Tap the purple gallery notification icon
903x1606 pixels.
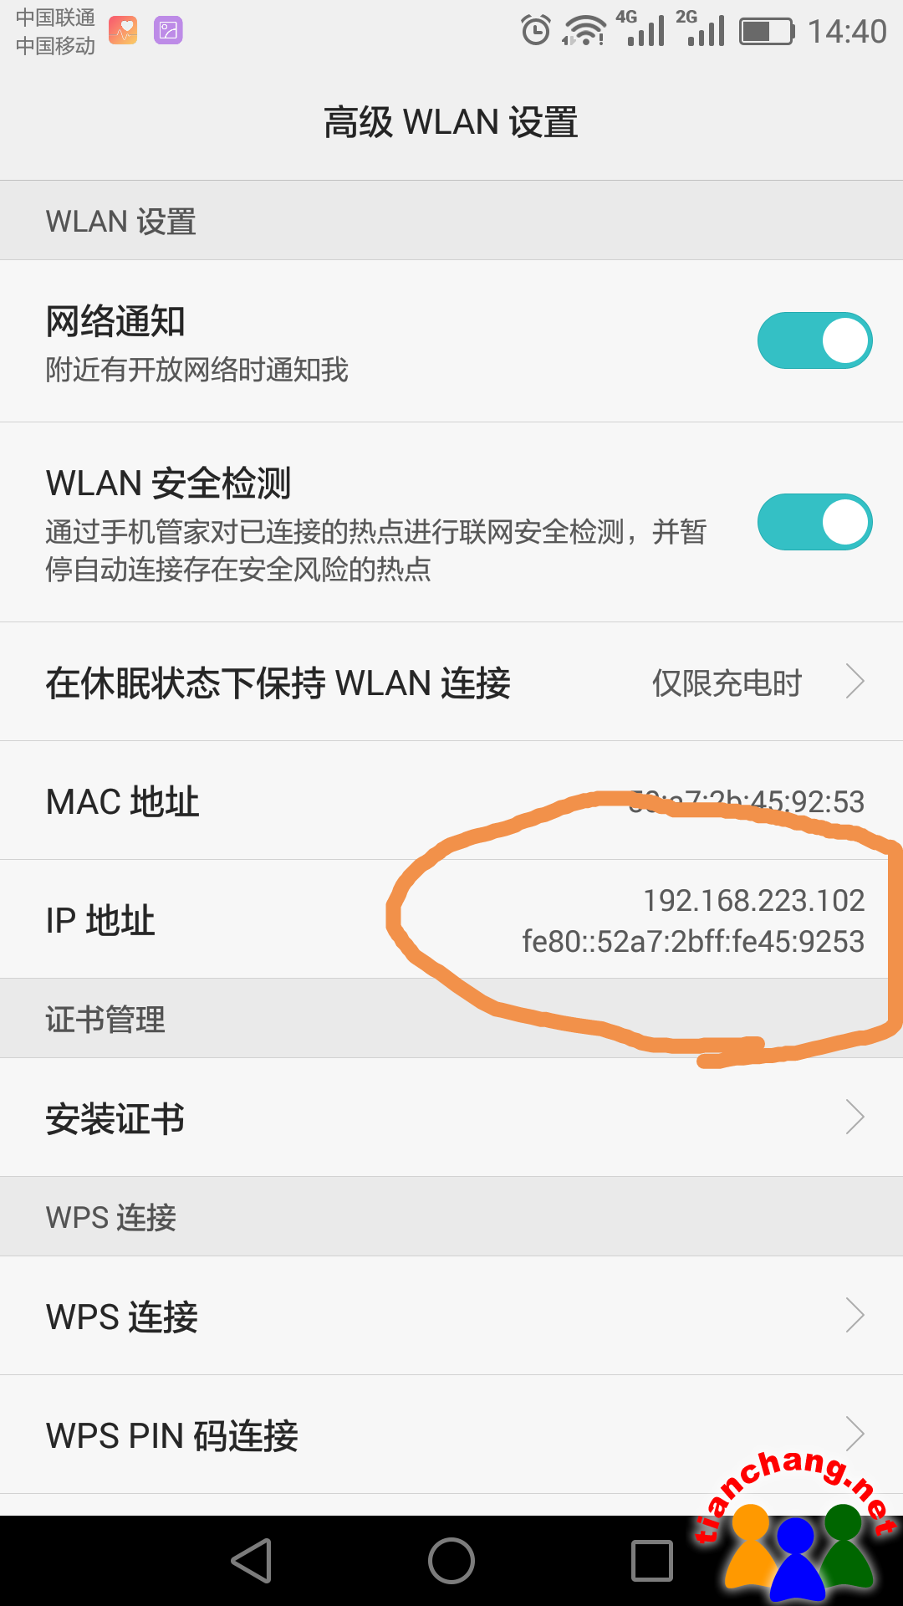pyautogui.click(x=168, y=31)
